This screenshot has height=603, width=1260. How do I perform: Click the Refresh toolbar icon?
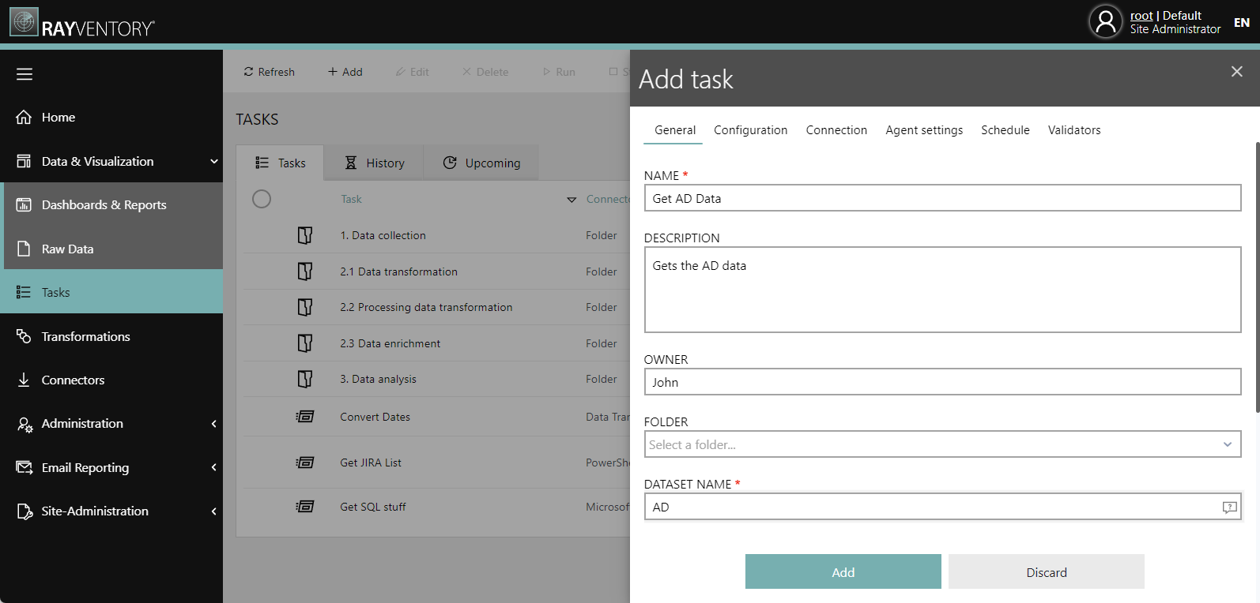click(248, 72)
